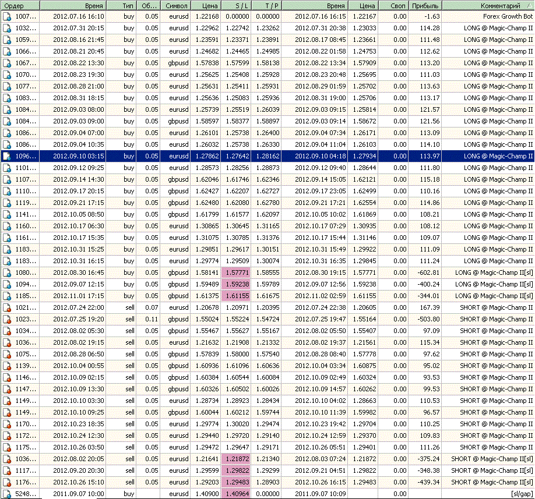Sort trades by the Тип column header
This screenshot has height=499, width=535.
[x=121, y=5]
